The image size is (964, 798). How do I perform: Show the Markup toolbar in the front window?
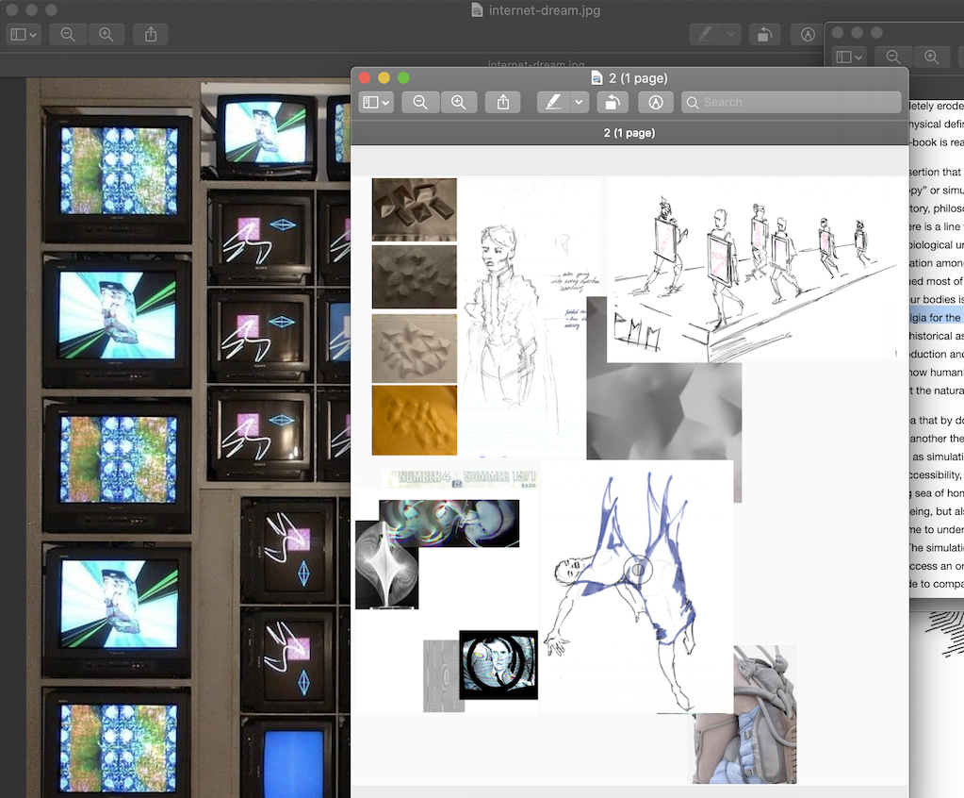[x=656, y=102]
